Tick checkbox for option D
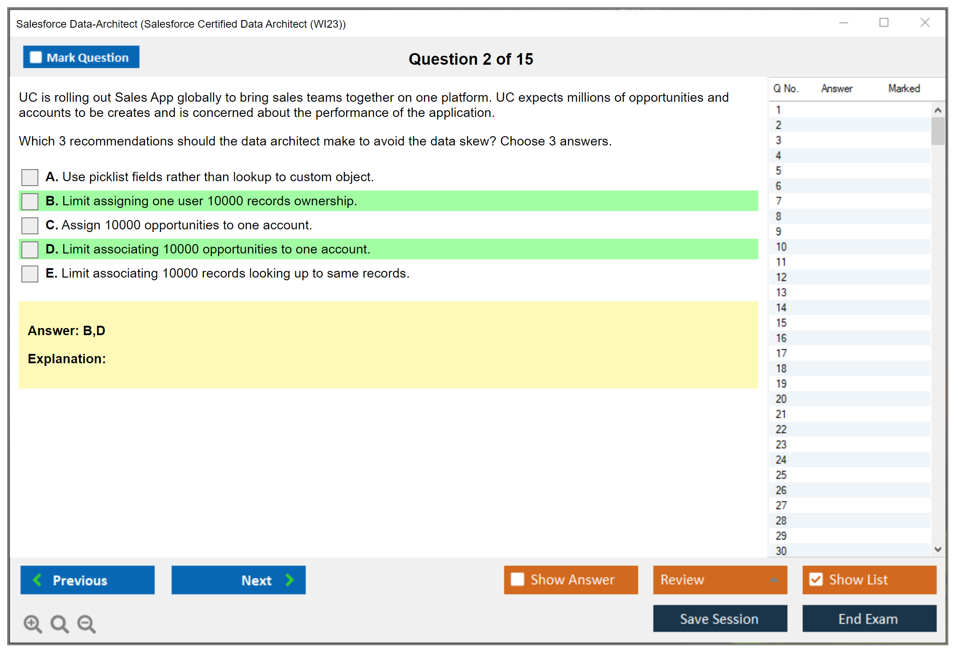This screenshot has width=959, height=656. click(30, 249)
